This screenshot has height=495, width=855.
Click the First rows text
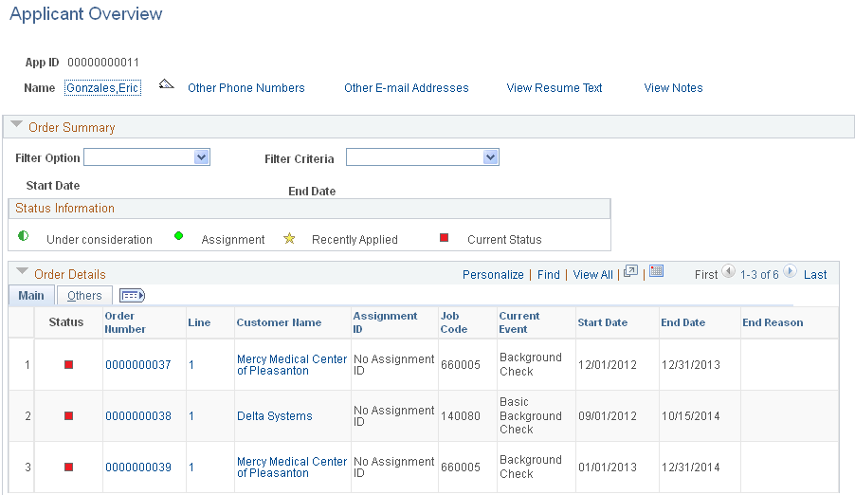[705, 274]
